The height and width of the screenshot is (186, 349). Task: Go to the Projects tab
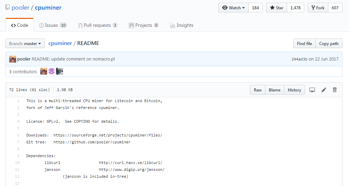[x=144, y=25]
